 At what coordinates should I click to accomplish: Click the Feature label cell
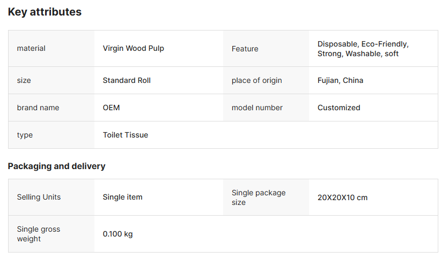coord(266,49)
